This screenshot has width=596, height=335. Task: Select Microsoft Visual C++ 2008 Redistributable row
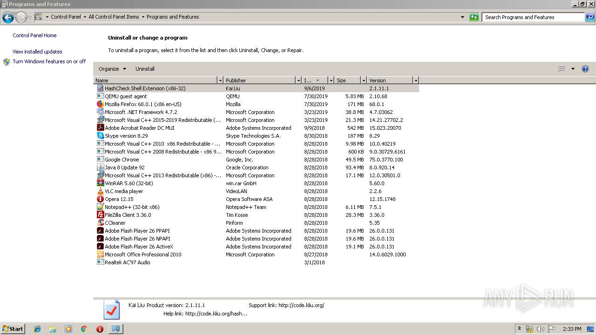pos(256,152)
